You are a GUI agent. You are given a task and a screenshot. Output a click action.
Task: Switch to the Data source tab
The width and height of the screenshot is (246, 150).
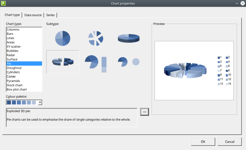pyautogui.click(x=33, y=15)
